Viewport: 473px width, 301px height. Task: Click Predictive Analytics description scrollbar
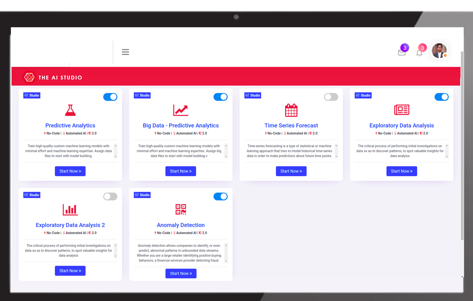click(x=115, y=151)
